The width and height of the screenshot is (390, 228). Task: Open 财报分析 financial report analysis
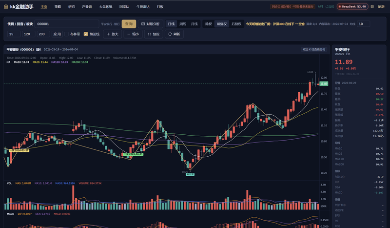tap(151, 24)
